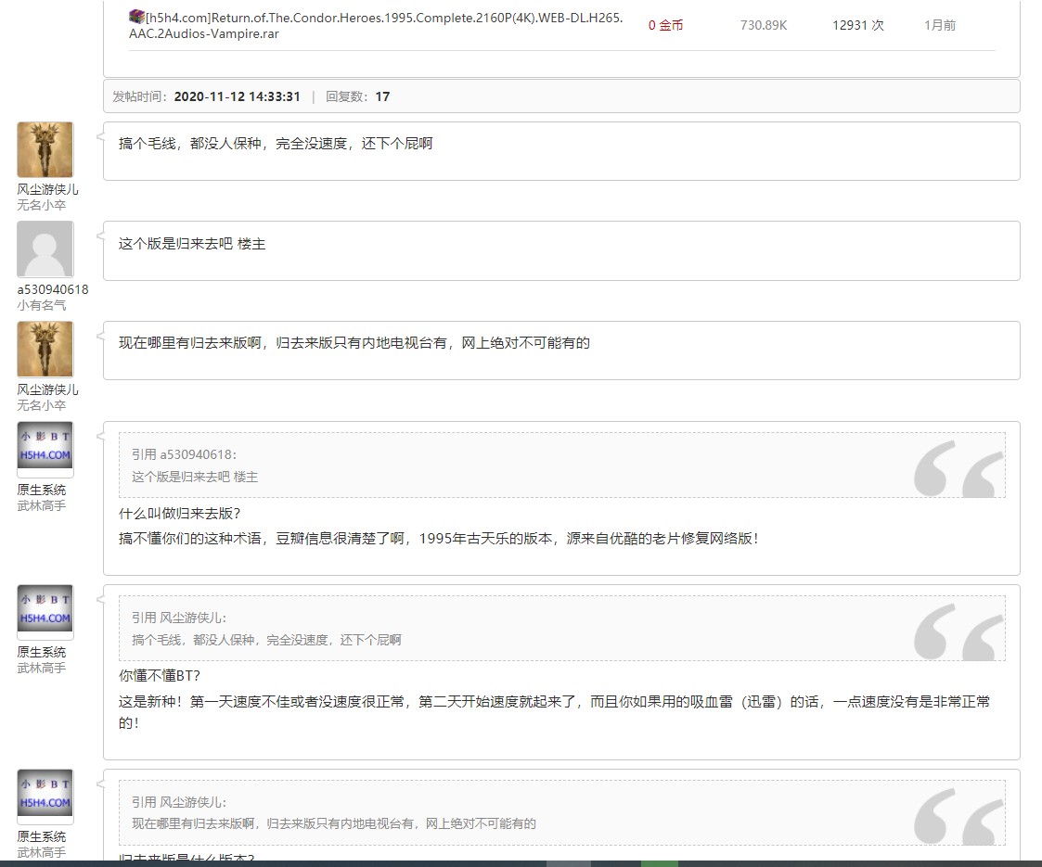Screen dimensions: 1042x867
Task: Open 风尘游侠儿 username beside the 搞个毛线 reply
Action: (x=47, y=189)
